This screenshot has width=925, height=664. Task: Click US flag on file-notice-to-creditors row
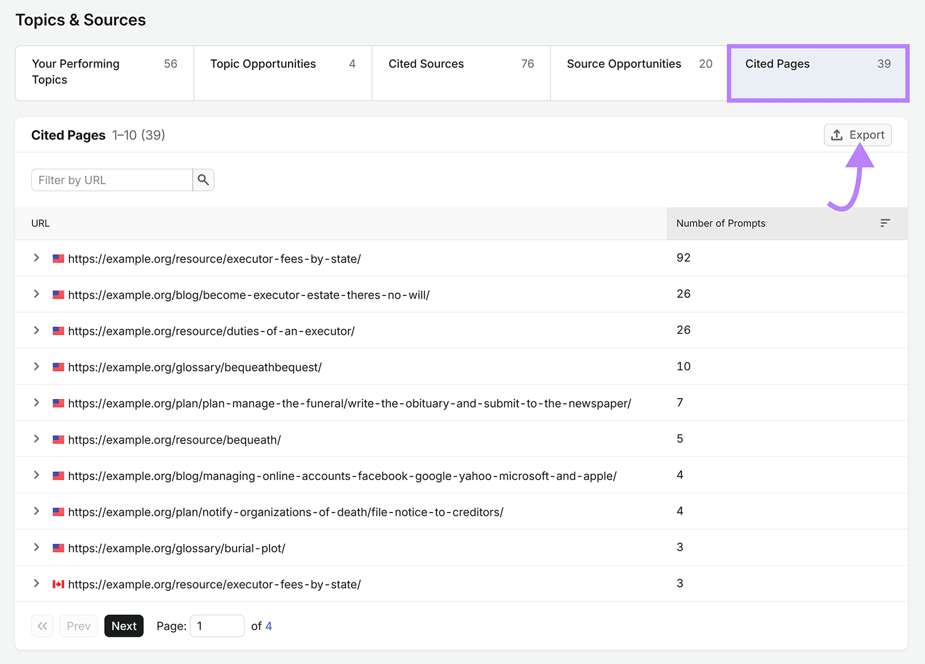[58, 512]
